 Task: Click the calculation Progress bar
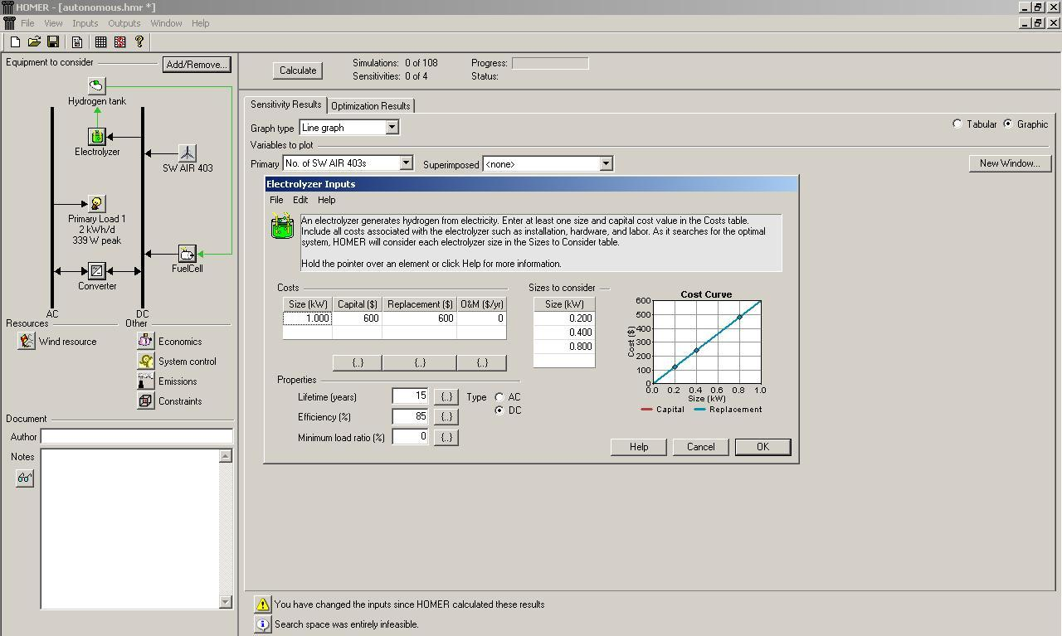coord(550,63)
